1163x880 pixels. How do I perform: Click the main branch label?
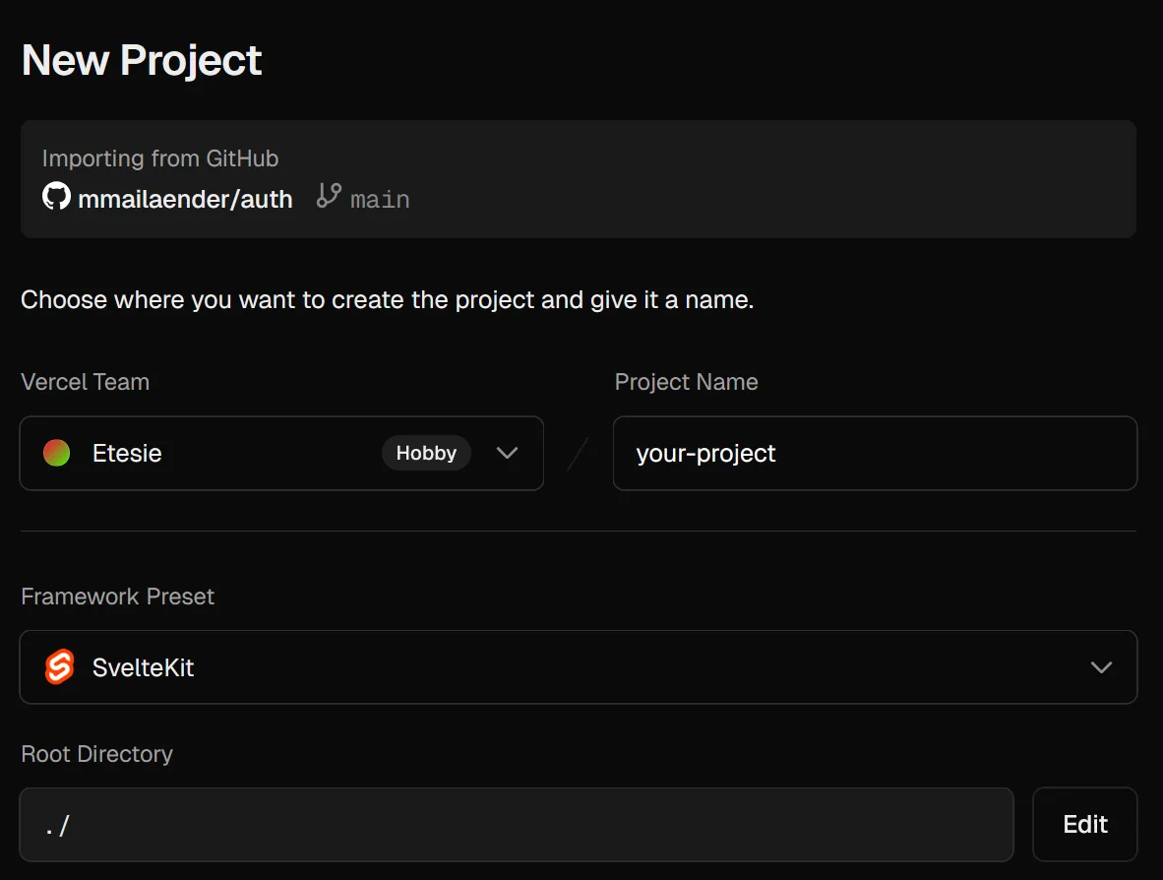(380, 198)
